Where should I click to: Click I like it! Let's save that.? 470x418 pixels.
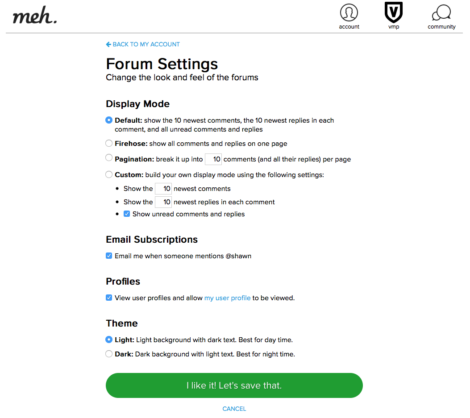coord(234,385)
